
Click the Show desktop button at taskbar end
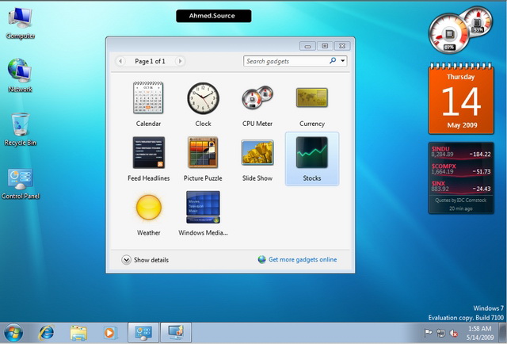click(x=503, y=333)
